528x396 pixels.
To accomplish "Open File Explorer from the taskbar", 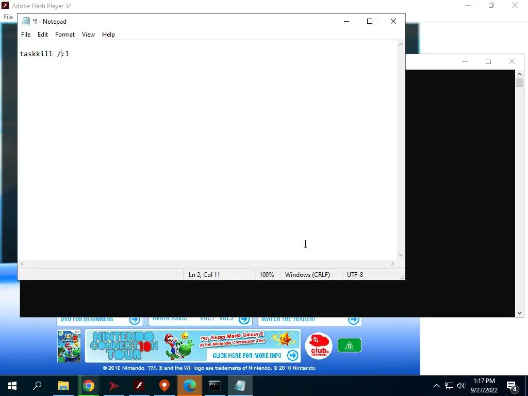I will point(63,386).
